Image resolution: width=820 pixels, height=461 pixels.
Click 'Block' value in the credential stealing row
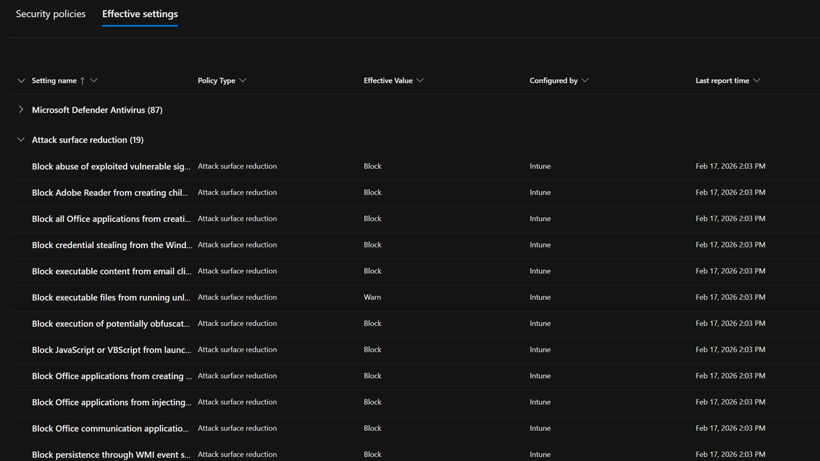point(372,245)
